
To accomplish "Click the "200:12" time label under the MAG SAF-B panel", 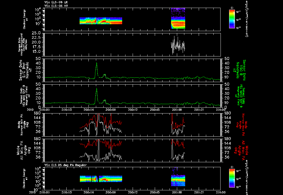I will pos(133,110).
